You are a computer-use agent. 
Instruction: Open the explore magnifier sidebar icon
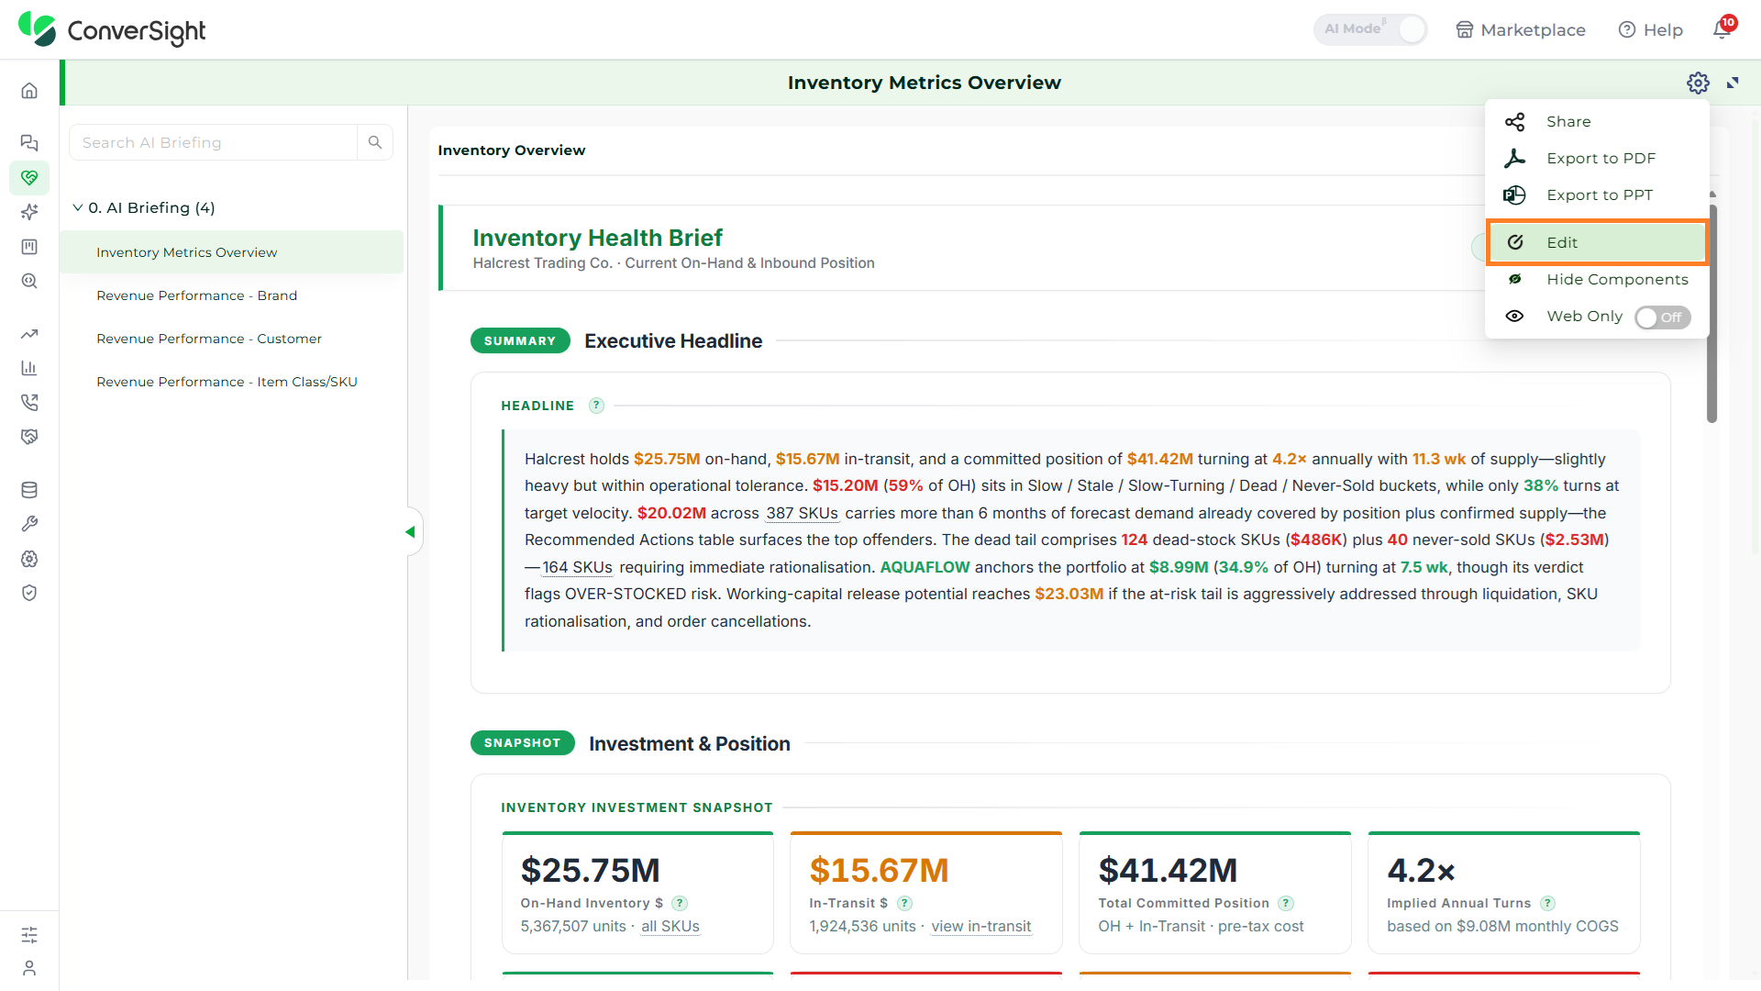[29, 282]
